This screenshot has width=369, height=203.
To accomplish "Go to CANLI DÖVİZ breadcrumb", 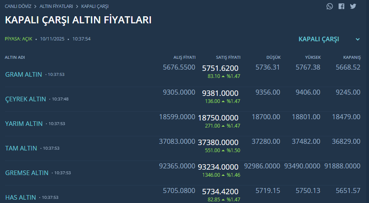I will (18, 7).
